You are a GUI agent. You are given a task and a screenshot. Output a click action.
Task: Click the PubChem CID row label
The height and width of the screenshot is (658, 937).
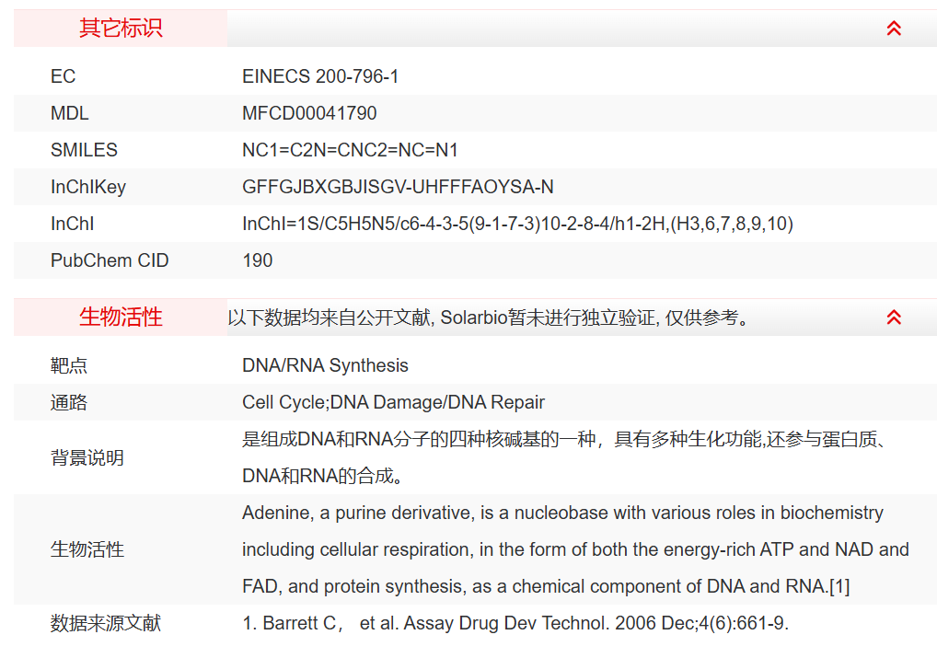110,260
